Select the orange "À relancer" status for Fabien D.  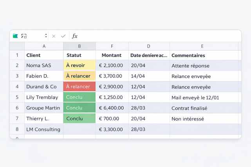pos(79,76)
